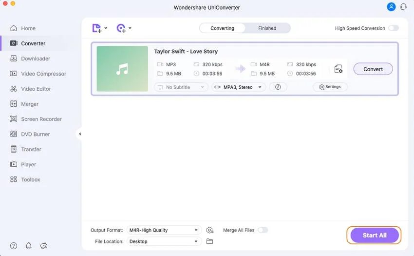414x256 pixels.
Task: Click the source 00:03:56 duration
Action: [212, 74]
